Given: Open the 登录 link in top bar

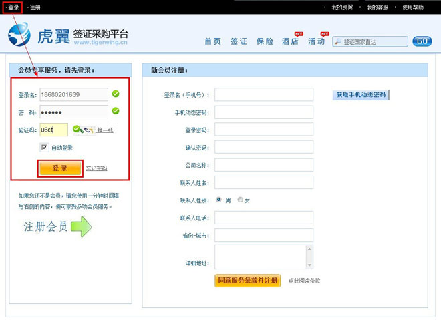Looking at the screenshot, I should click(13, 7).
